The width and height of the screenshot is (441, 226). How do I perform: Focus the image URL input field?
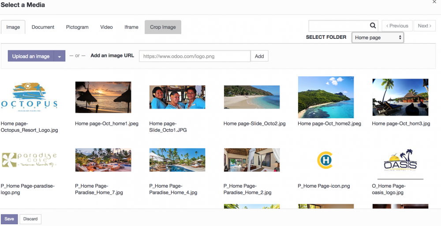click(x=194, y=56)
